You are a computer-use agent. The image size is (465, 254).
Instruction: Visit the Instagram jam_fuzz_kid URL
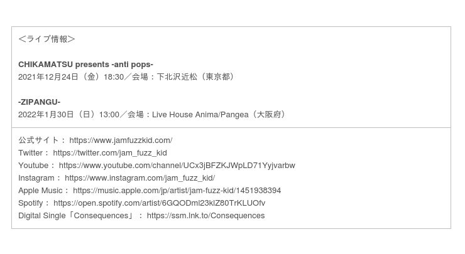point(139,177)
